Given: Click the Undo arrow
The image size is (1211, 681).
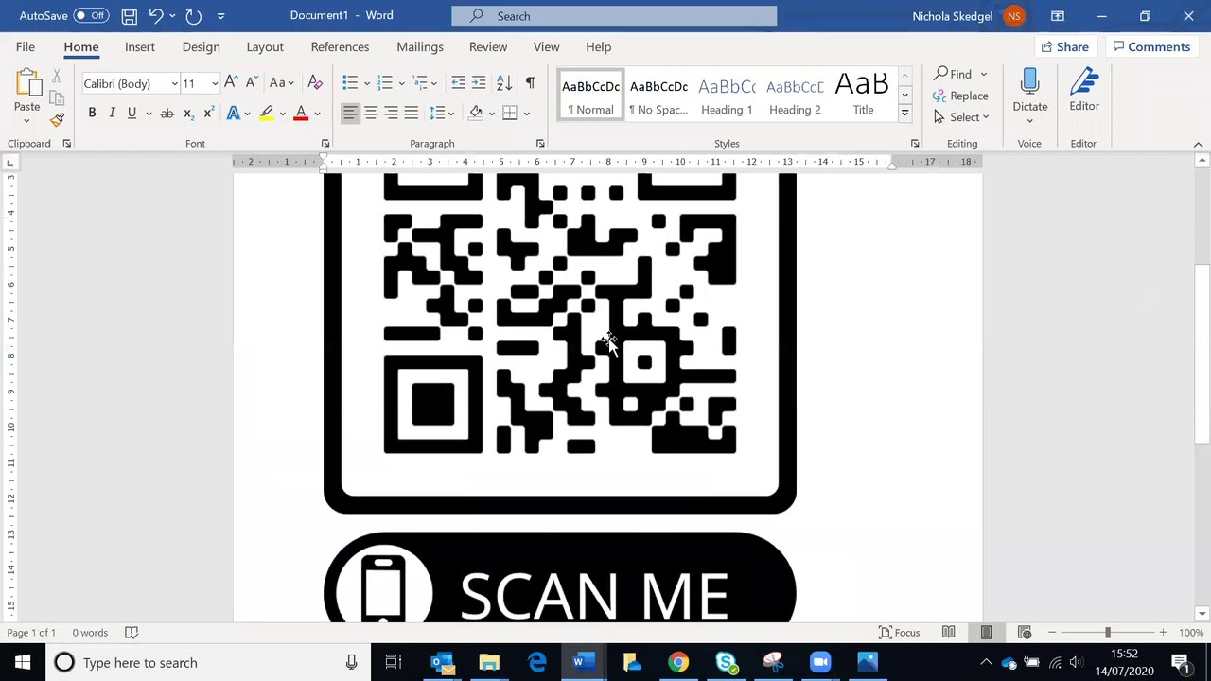Looking at the screenshot, I should point(156,16).
